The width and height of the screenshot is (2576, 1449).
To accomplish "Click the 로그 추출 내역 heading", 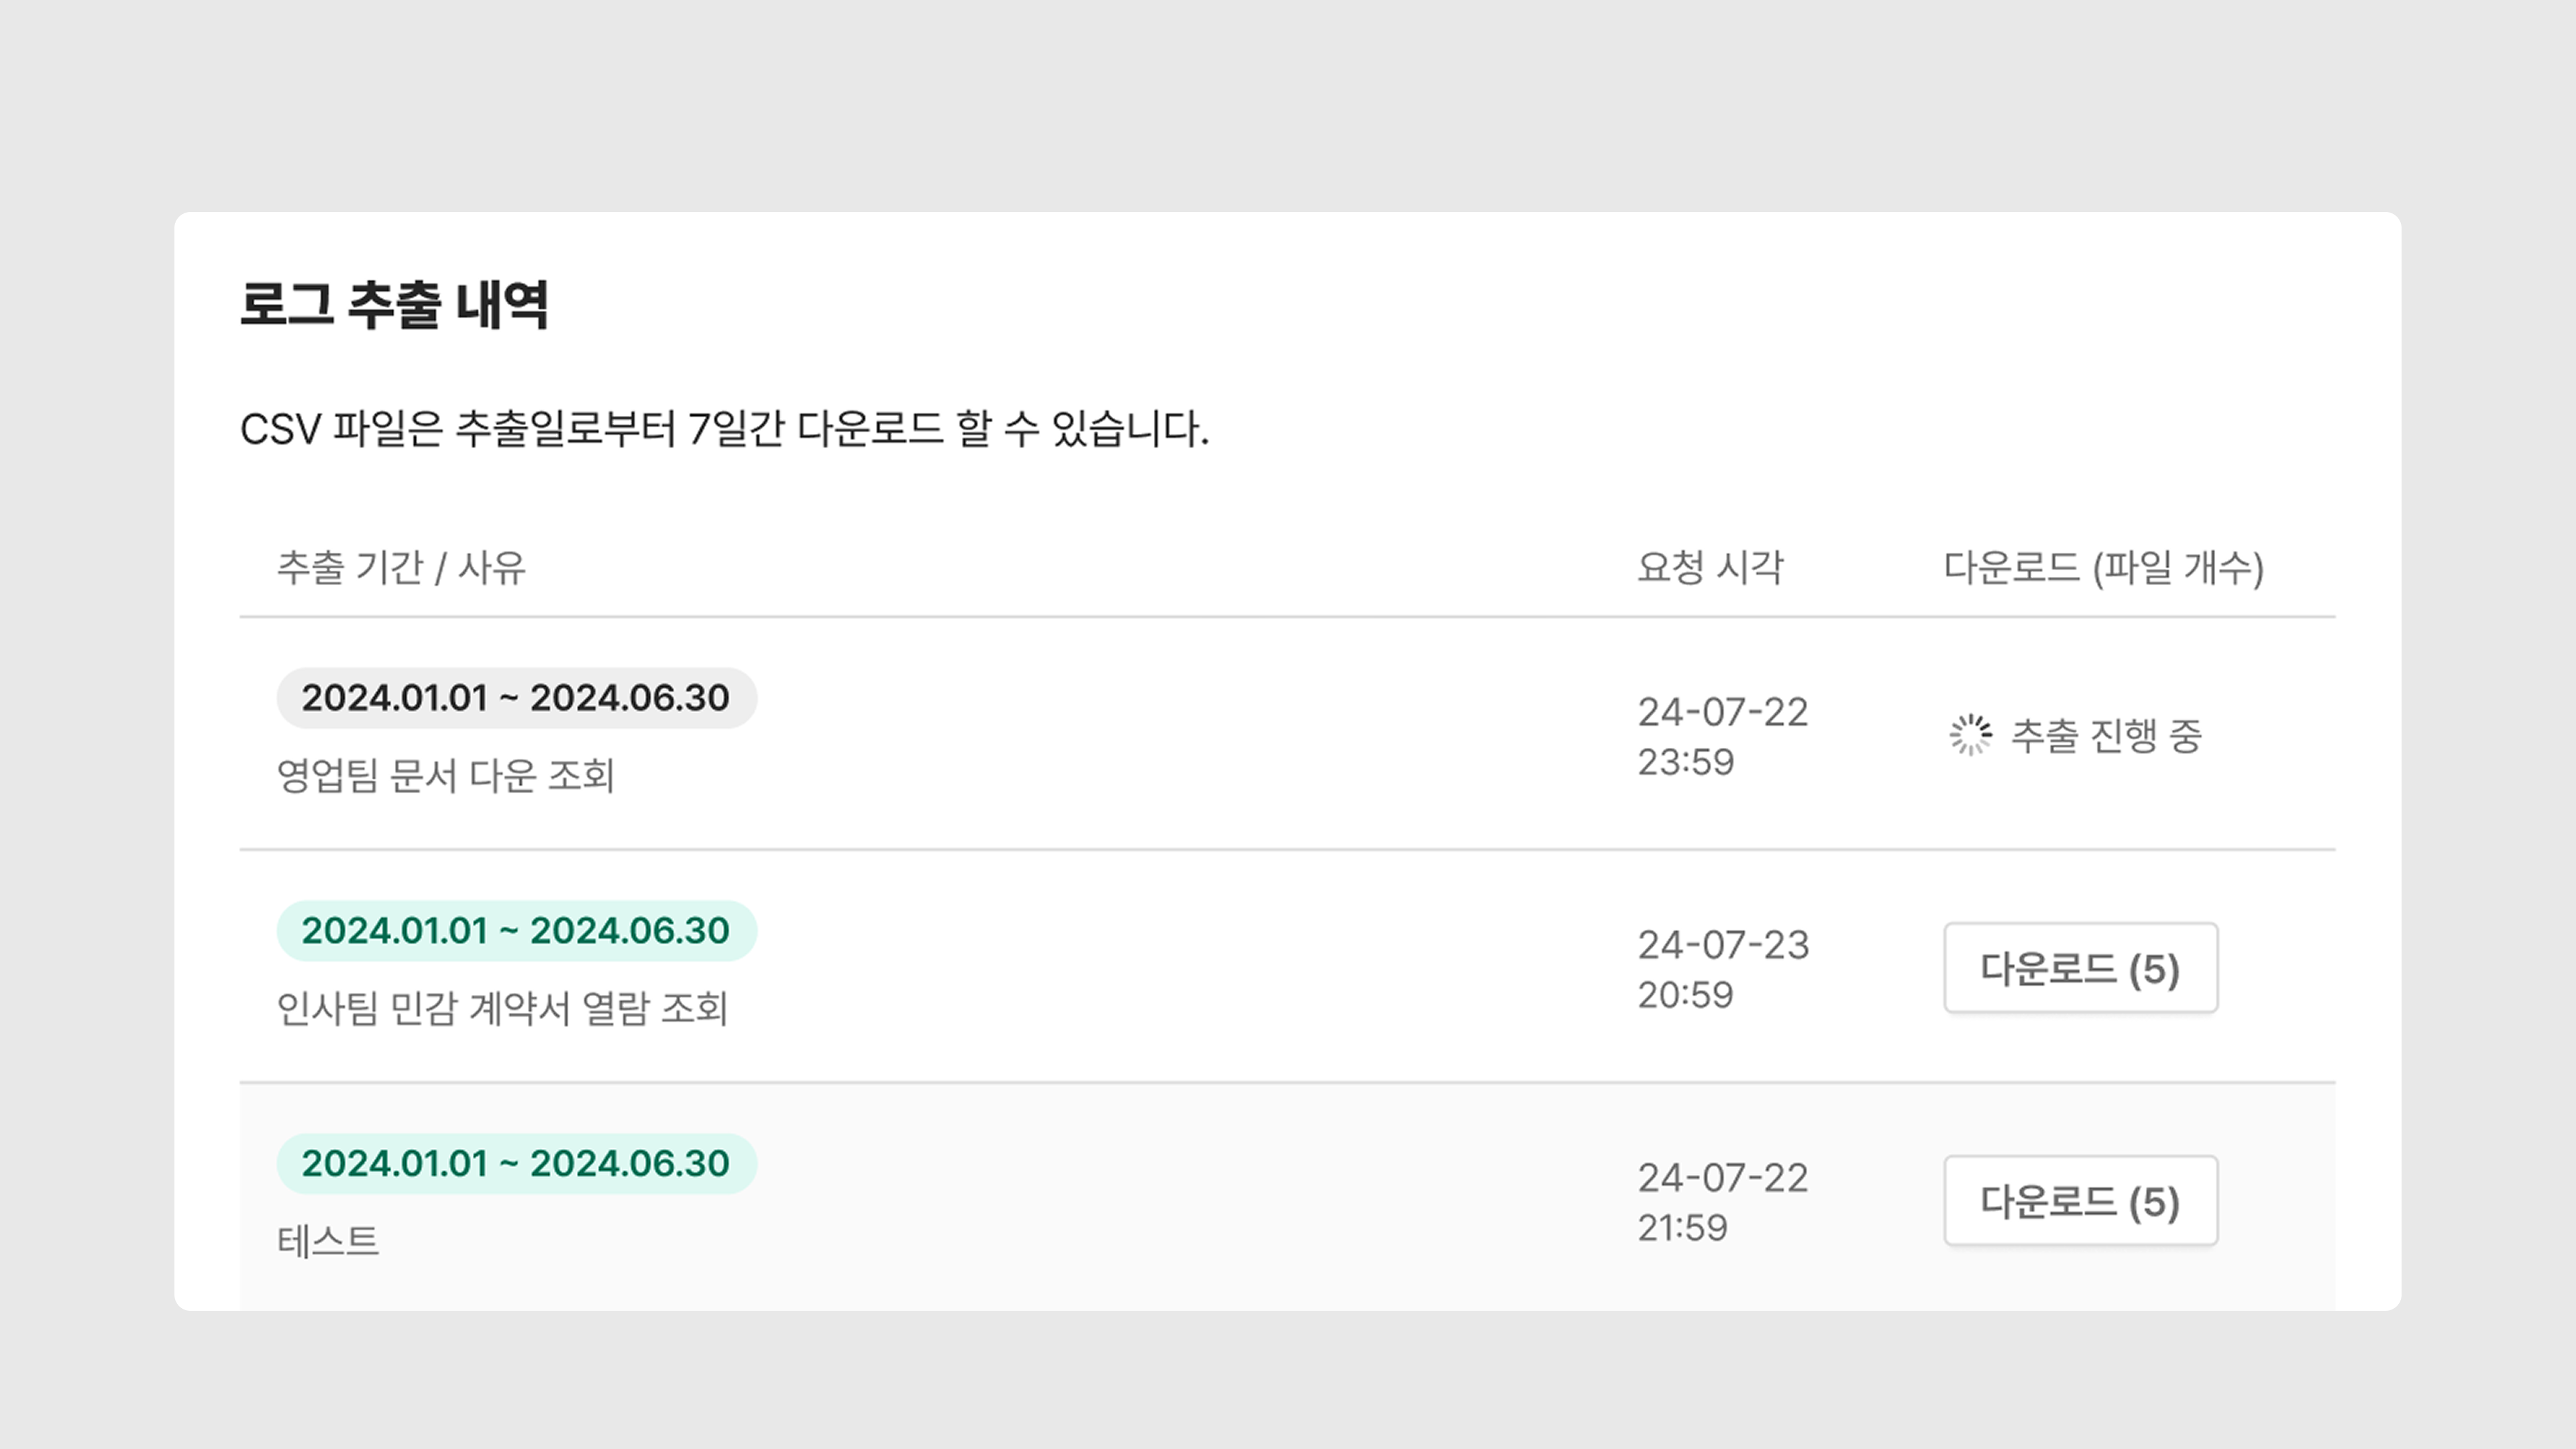I will [x=394, y=304].
